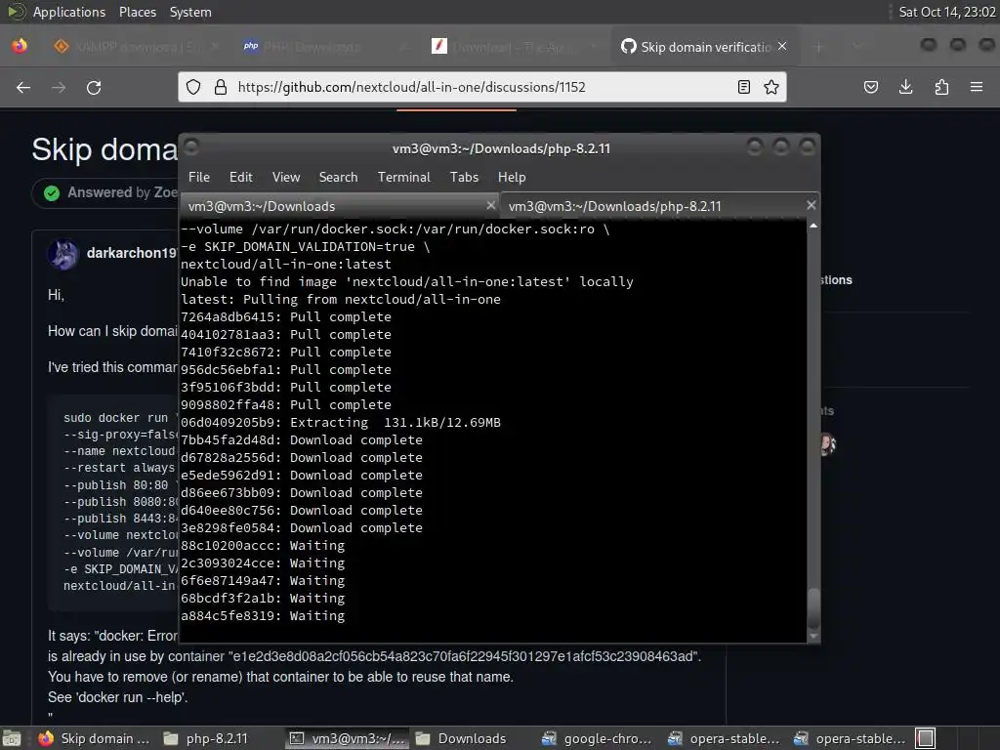Screen dimensions: 1000x750
Task: Open System menu in top panel
Action: [x=190, y=12]
